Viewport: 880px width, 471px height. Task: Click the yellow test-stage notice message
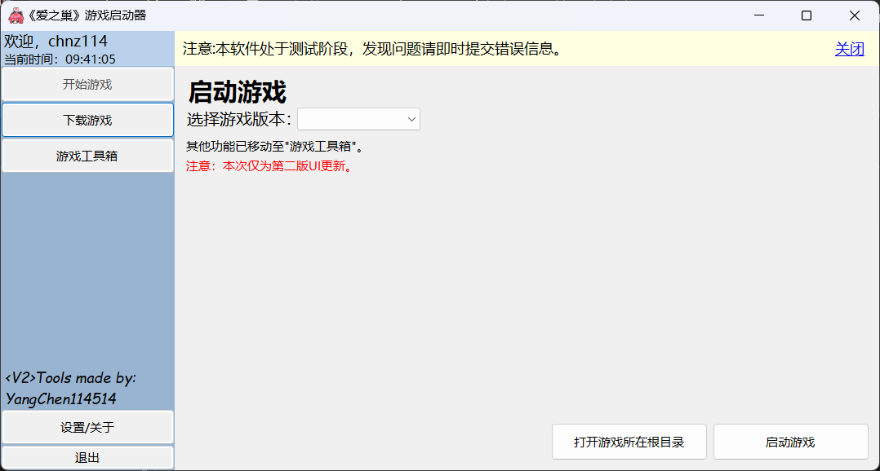(372, 49)
